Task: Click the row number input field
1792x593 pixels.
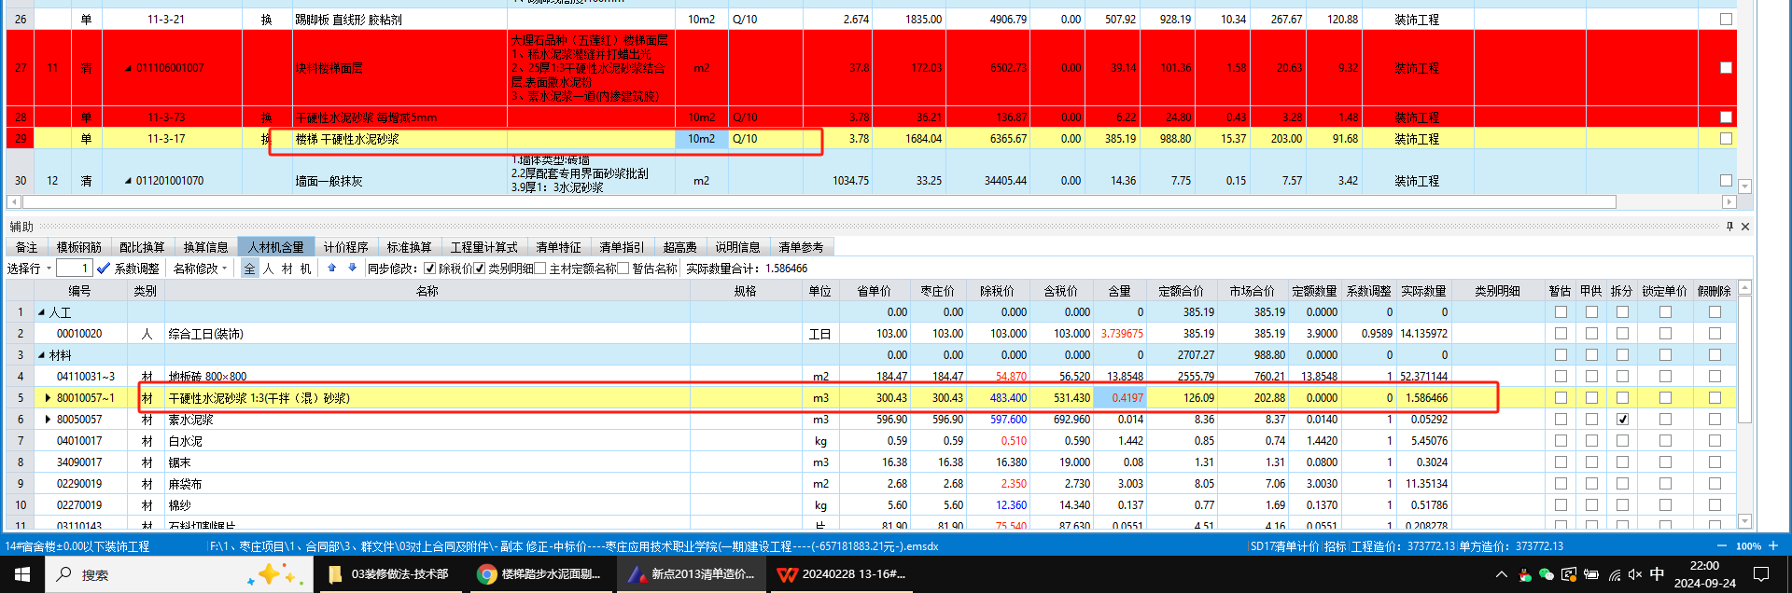Action: tap(74, 269)
